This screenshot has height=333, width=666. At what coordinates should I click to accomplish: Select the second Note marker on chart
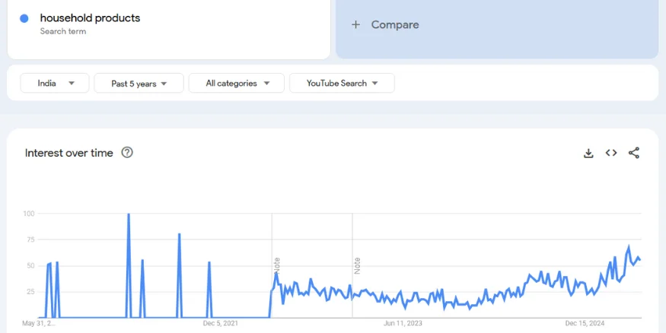click(357, 265)
